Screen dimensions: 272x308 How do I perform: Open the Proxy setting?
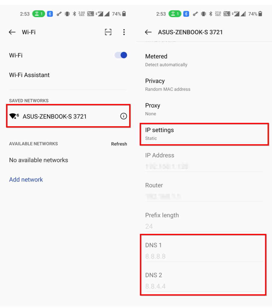click(x=204, y=109)
